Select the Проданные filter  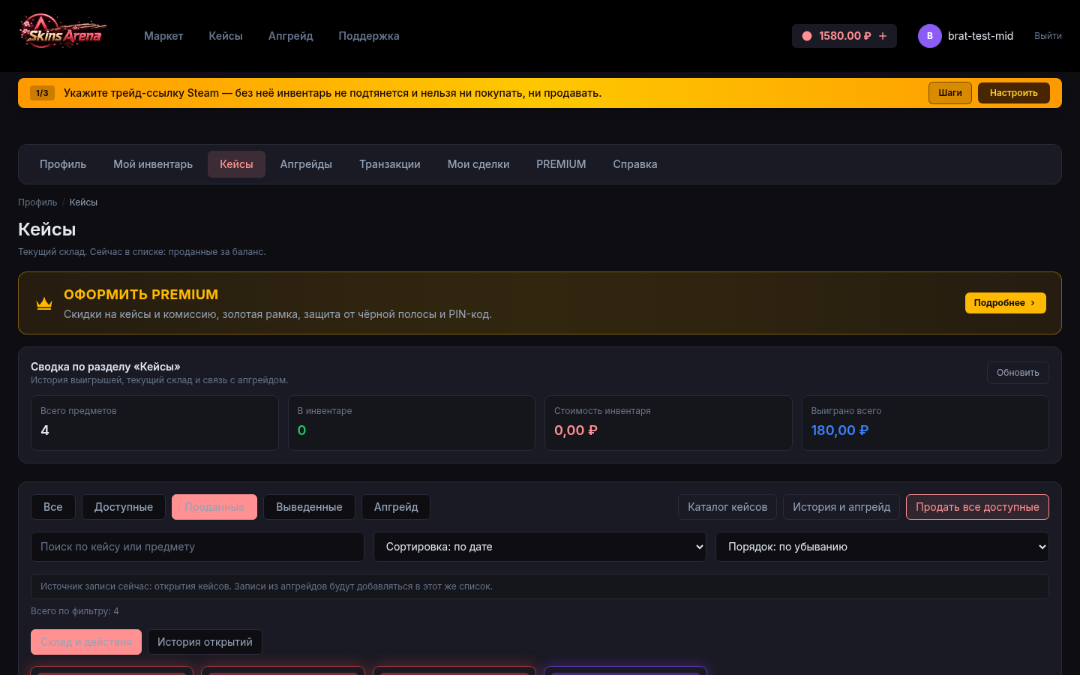click(214, 507)
